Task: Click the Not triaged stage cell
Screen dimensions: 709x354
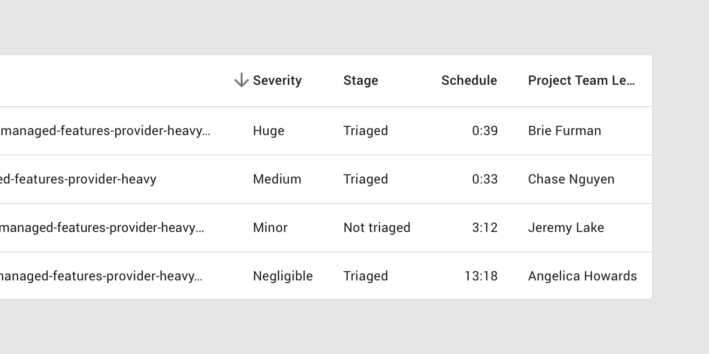Action: coord(377,228)
